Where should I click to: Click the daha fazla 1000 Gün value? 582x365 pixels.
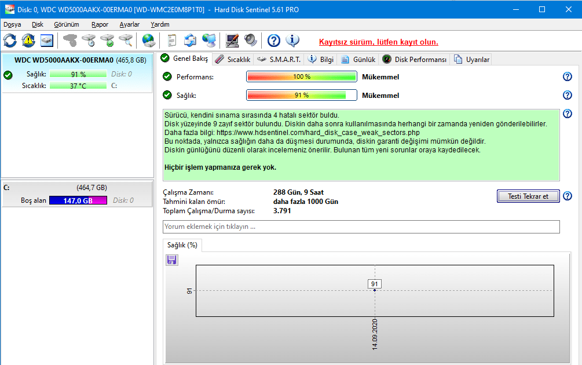tap(305, 202)
